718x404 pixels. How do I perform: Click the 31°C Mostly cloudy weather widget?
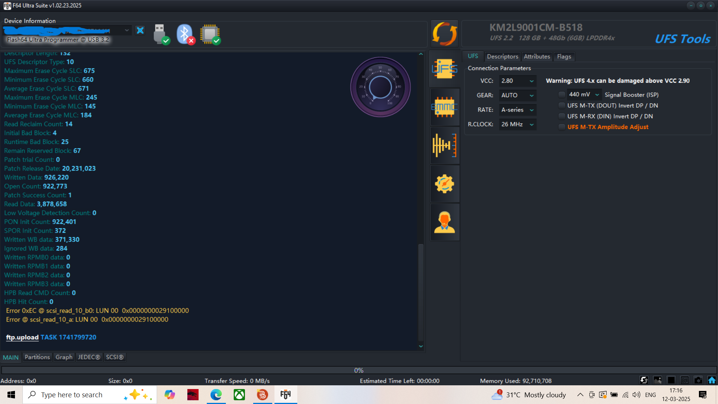pos(529,395)
